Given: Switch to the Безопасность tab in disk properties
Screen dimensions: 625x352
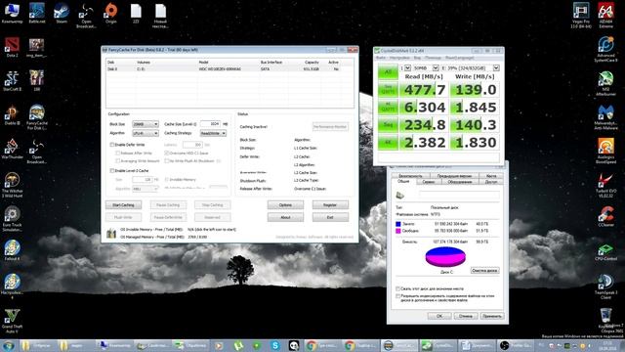Looking at the screenshot, I should (410, 176).
